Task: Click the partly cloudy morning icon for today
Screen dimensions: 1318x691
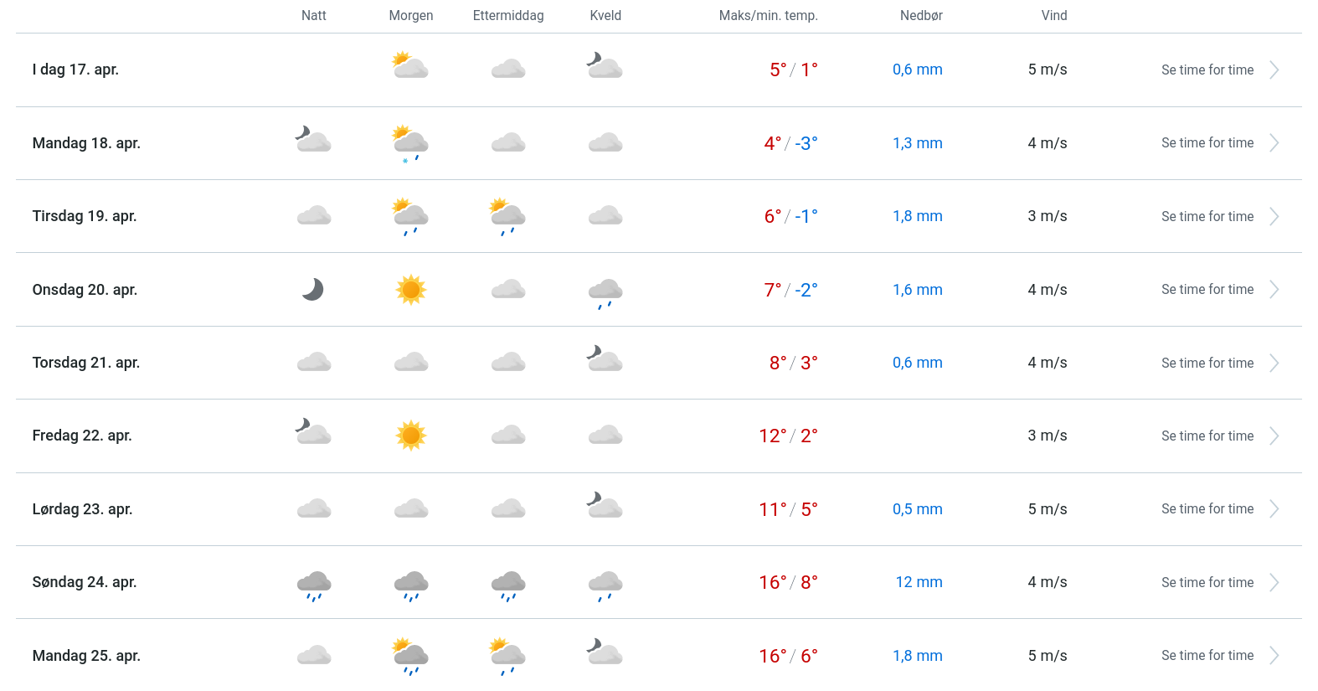Action: (410, 66)
